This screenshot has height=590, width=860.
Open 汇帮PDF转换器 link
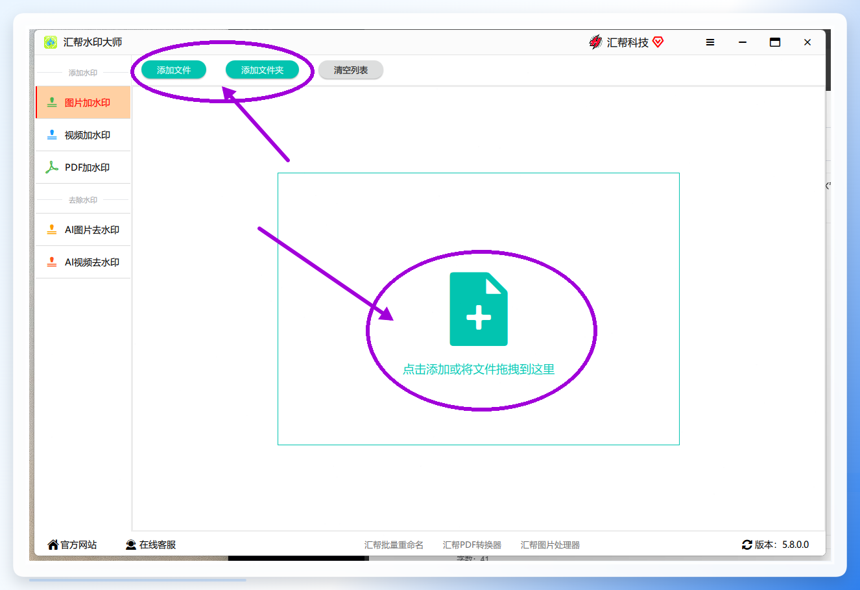point(472,545)
